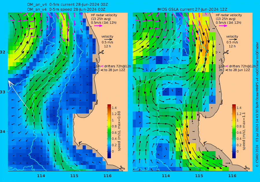Click the magenta HF radar legend arrow in right map
The height and width of the screenshot is (182, 260).
223,26
